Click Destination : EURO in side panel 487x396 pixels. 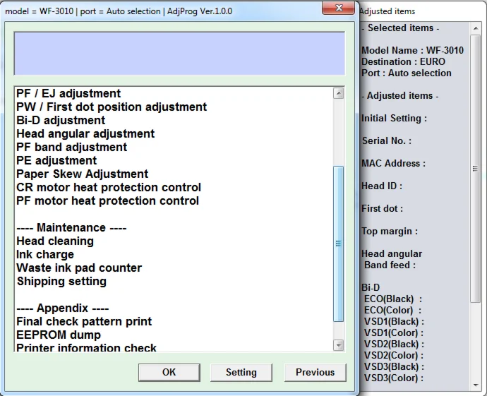(403, 61)
